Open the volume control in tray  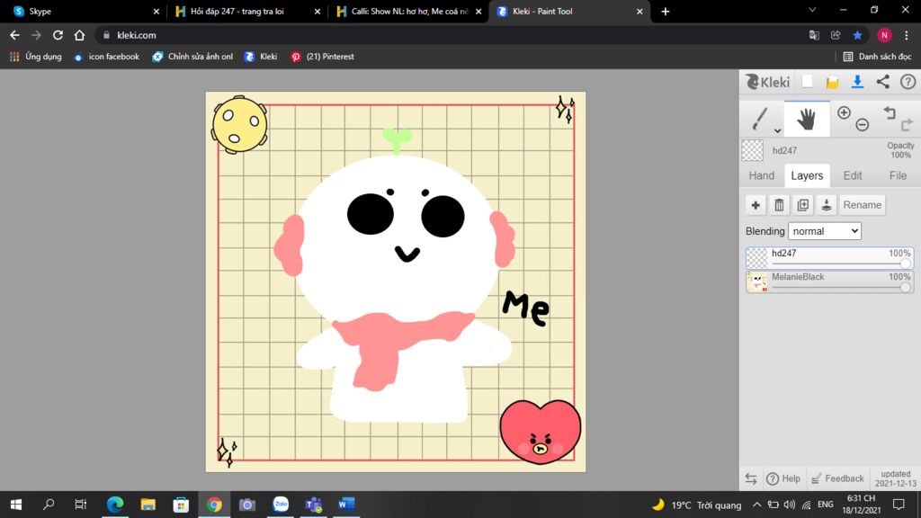point(790,505)
